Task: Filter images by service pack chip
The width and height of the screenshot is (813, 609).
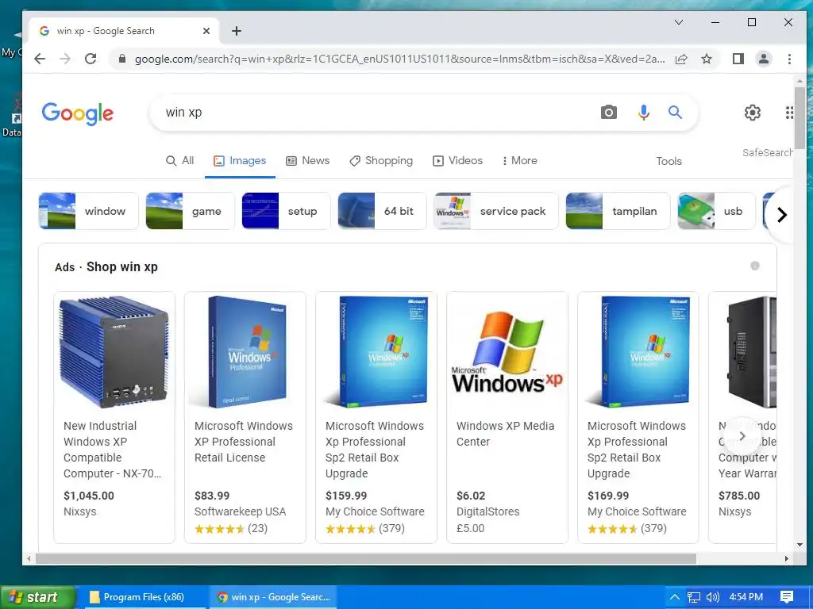Action: pyautogui.click(x=496, y=211)
